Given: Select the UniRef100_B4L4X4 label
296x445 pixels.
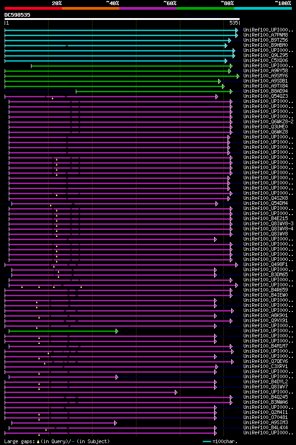Looking at the screenshot, I should [265, 428].
